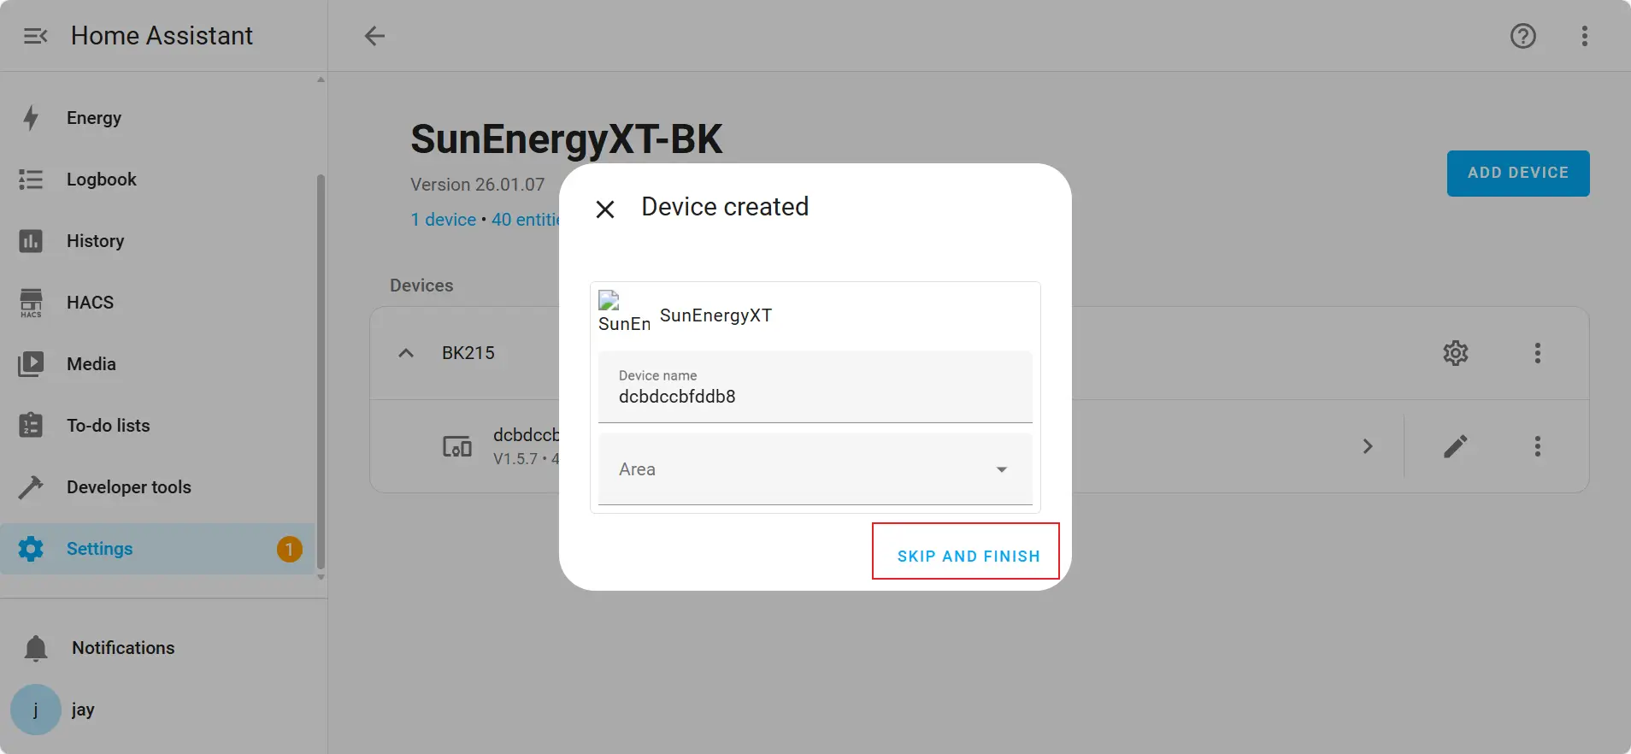Go back using the arrow icon
Image resolution: width=1631 pixels, height=754 pixels.
pyautogui.click(x=374, y=36)
